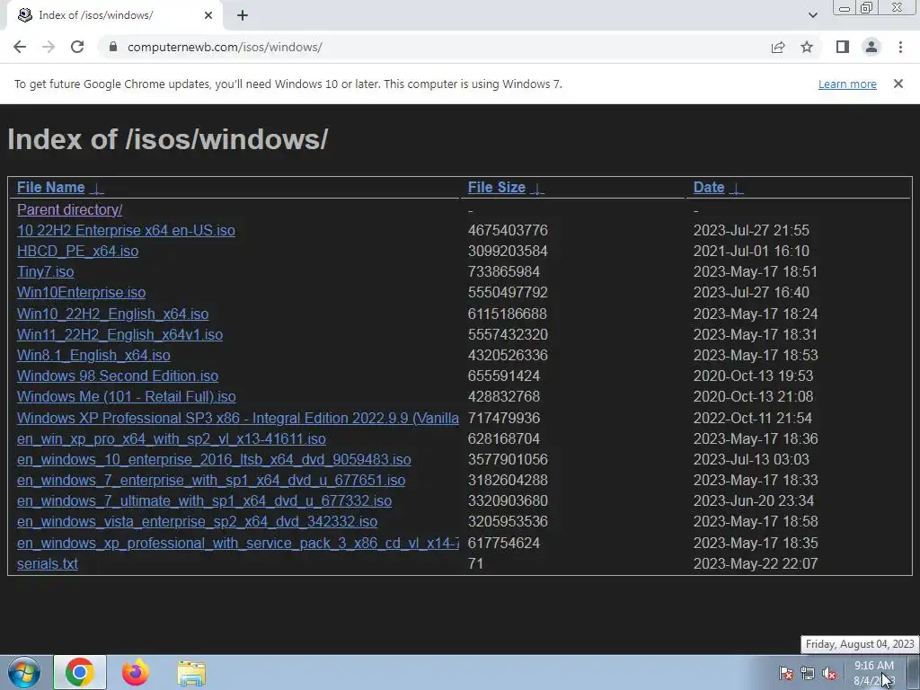The width and height of the screenshot is (920, 690).
Task: Open serials.txt file
Action: [x=48, y=563]
